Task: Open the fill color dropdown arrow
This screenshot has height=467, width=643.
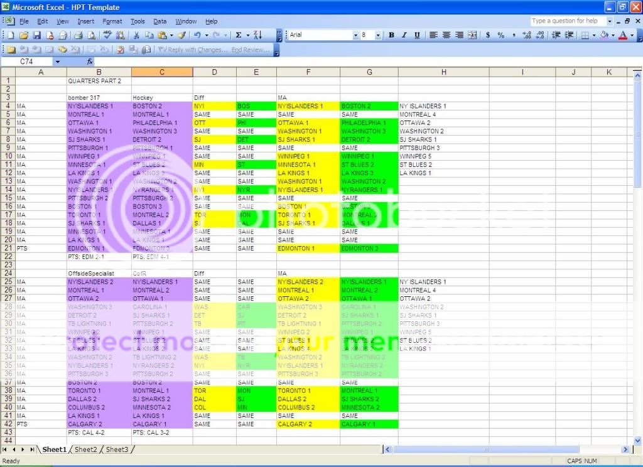Action: [613, 35]
